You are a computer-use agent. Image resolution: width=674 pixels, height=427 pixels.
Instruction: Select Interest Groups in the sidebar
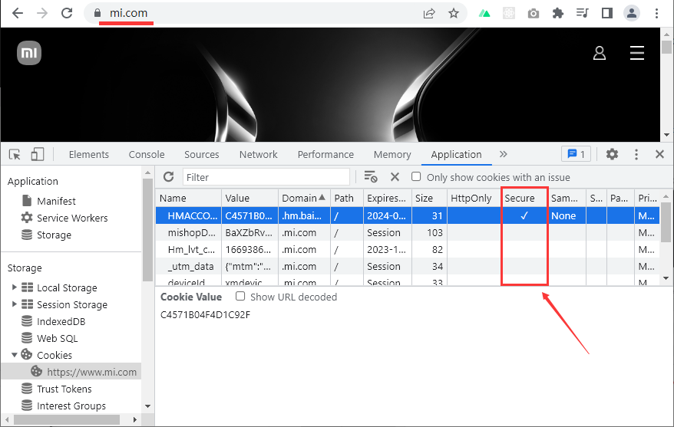click(71, 406)
